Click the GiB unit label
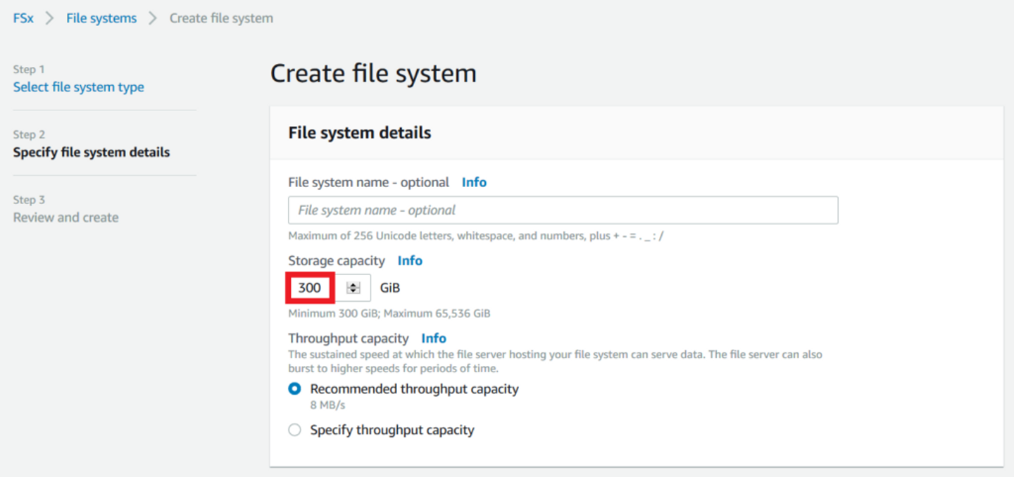This screenshot has width=1014, height=477. pos(390,288)
